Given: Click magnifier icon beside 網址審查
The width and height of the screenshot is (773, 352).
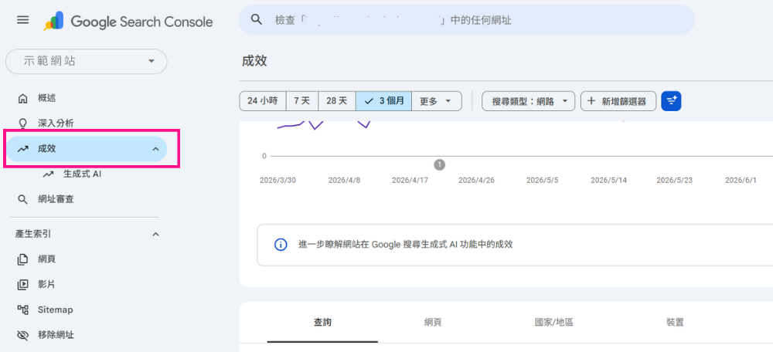Looking at the screenshot, I should (x=22, y=199).
